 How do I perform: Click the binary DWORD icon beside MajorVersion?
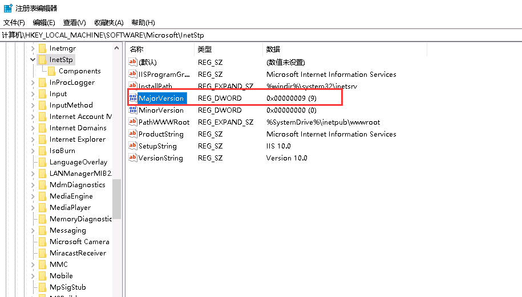click(x=133, y=98)
